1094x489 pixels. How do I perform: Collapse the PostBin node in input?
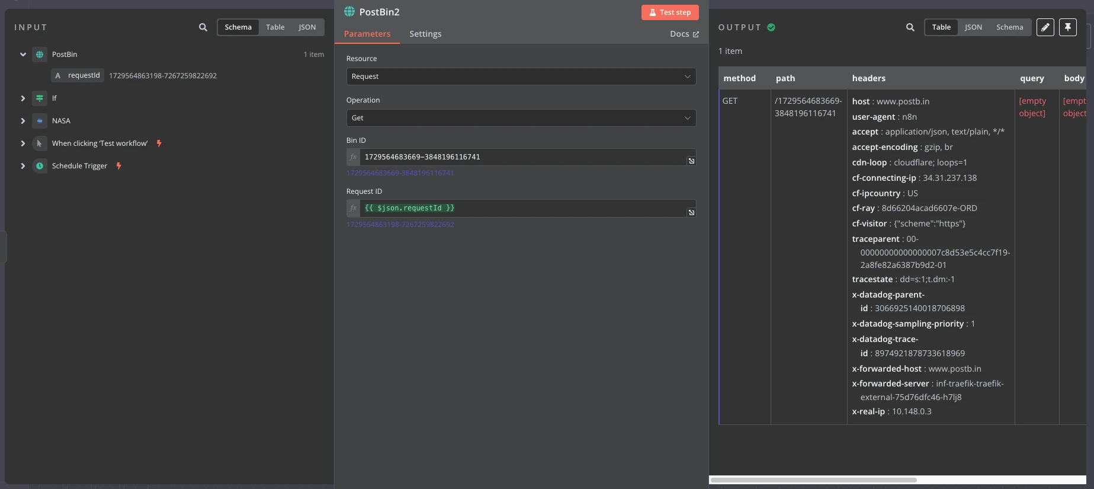[x=23, y=55]
